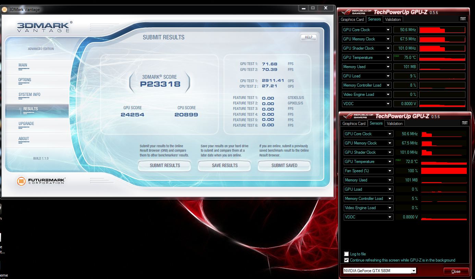475x279 pixels.
Task: Click the Fan Speed red graph bar
Action: point(444,171)
